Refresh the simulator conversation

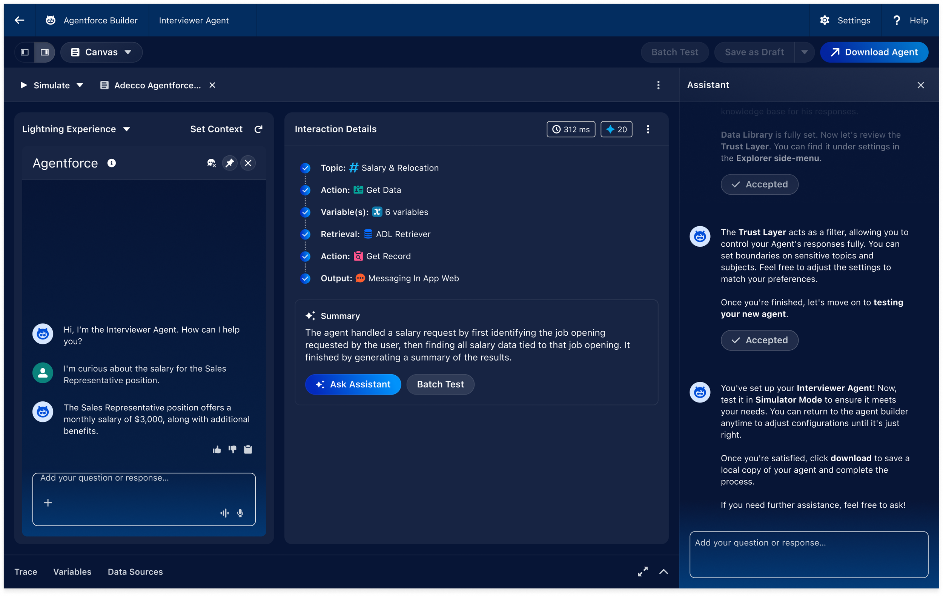point(258,129)
